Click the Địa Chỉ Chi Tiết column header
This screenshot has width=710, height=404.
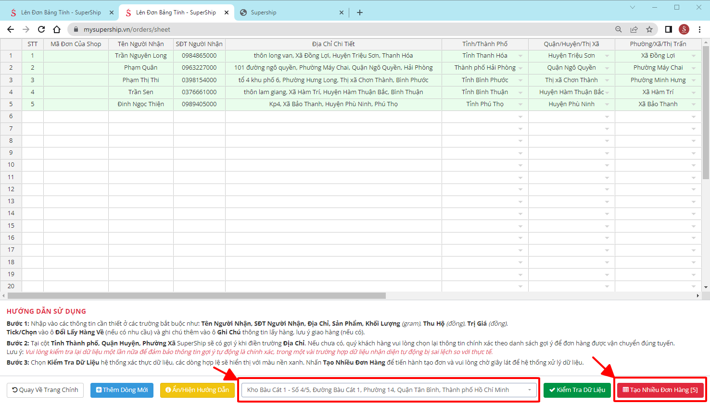click(333, 44)
